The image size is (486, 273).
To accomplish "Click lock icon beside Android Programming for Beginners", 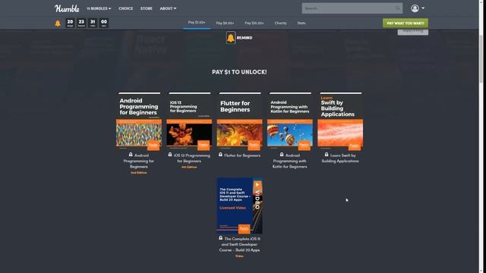I will 131,155.
